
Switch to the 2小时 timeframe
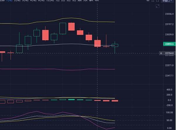coord(18,1)
